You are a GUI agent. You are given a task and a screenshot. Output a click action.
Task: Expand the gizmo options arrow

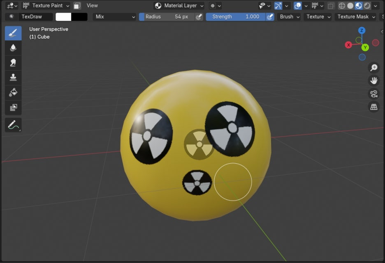tap(286, 6)
